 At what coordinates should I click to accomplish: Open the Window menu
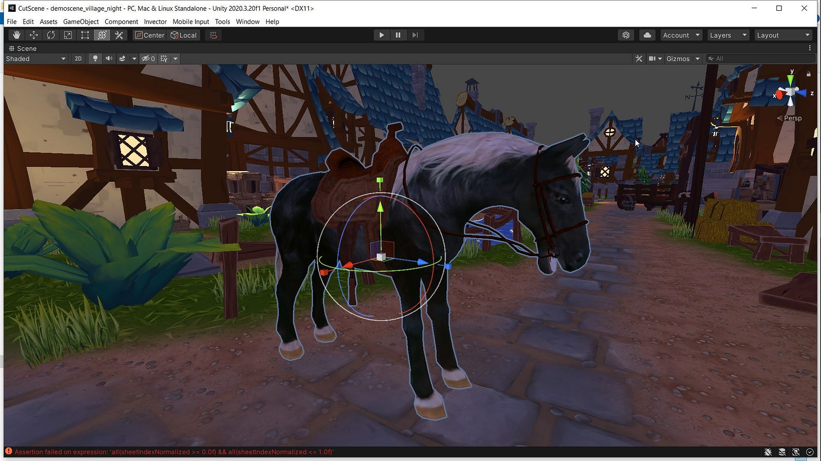[x=248, y=22]
